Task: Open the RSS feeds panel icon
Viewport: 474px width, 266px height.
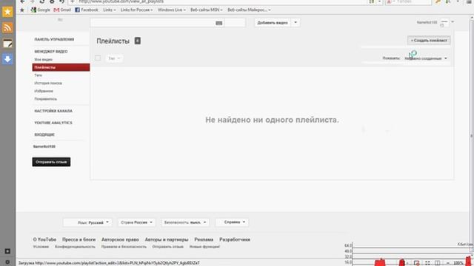Action: [x=7, y=28]
